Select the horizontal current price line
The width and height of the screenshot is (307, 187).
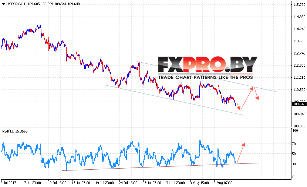(146, 104)
